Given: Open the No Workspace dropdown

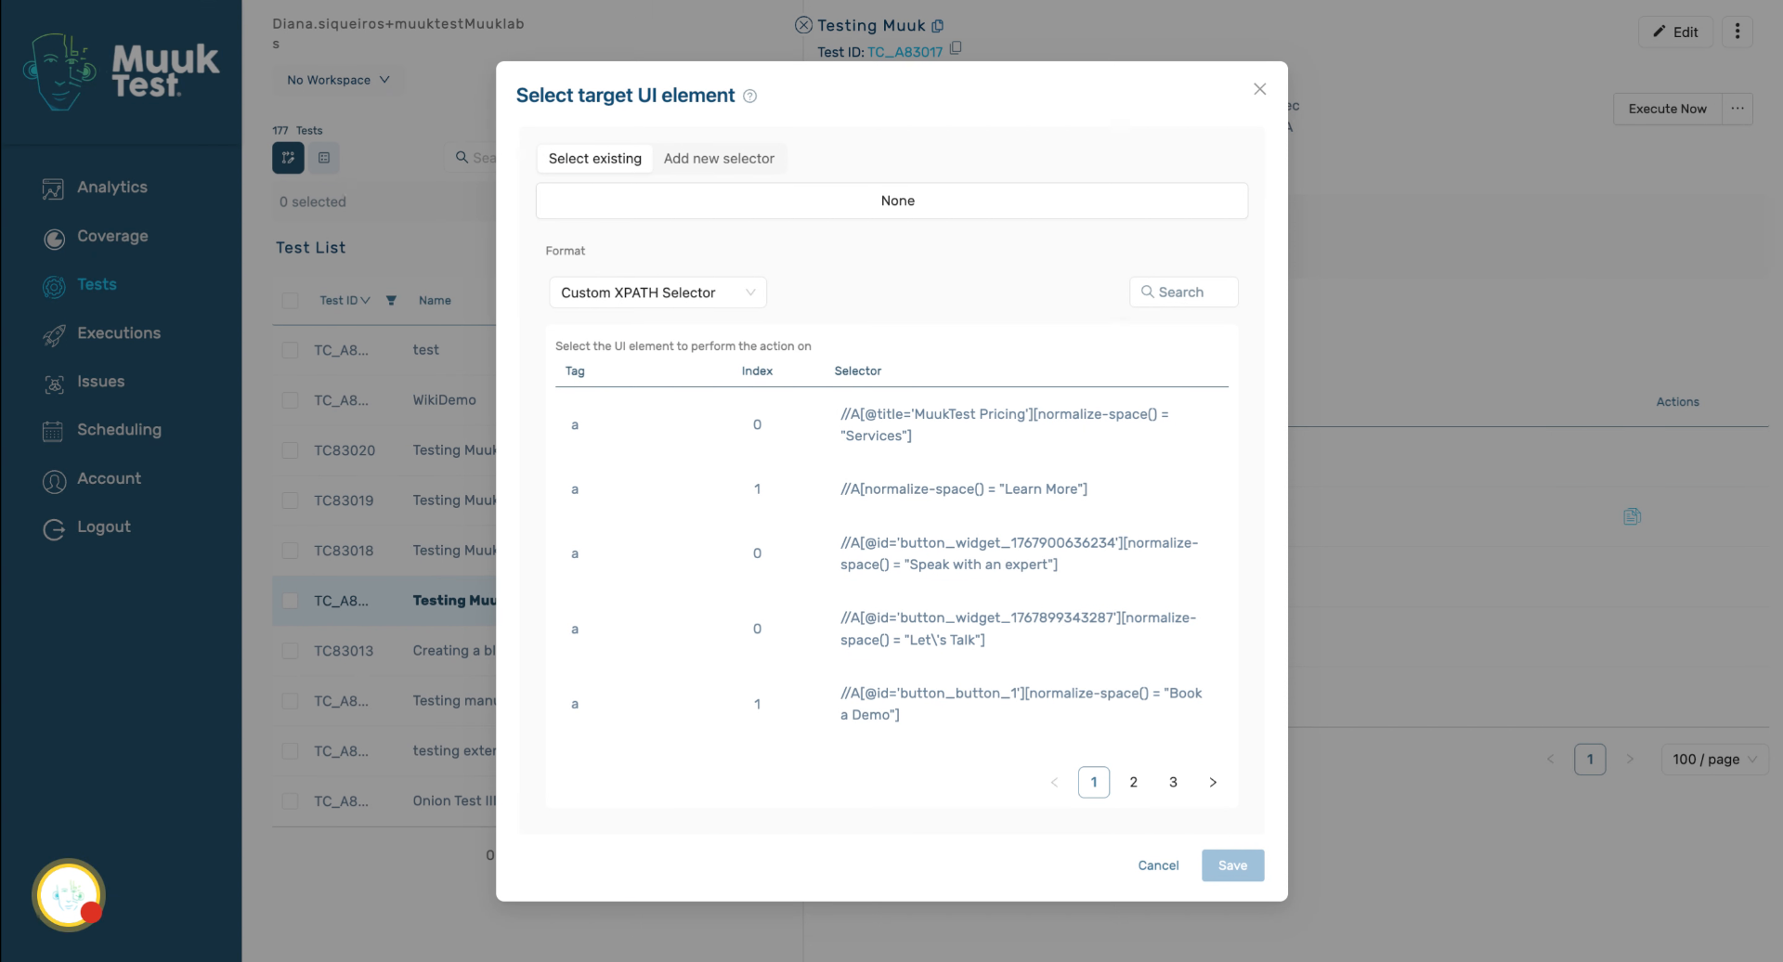Looking at the screenshot, I should click(x=338, y=80).
